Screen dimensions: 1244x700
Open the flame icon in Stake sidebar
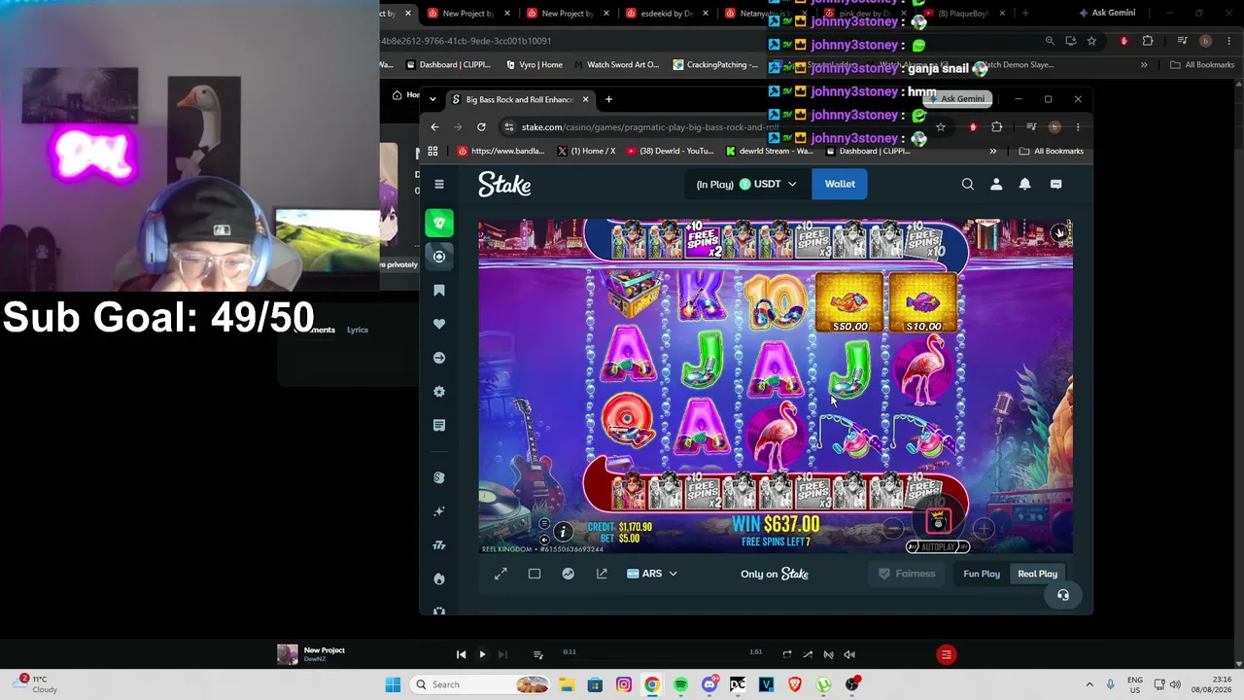(x=439, y=578)
